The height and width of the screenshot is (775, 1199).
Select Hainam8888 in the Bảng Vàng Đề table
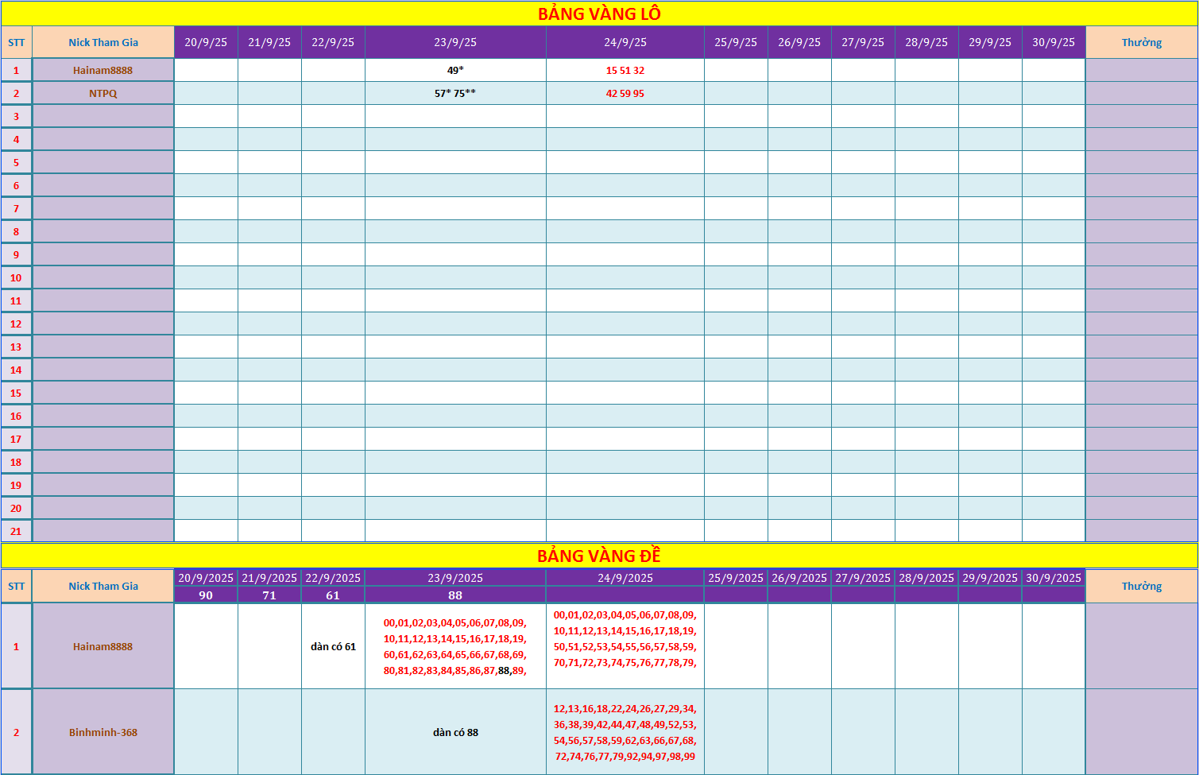click(103, 646)
